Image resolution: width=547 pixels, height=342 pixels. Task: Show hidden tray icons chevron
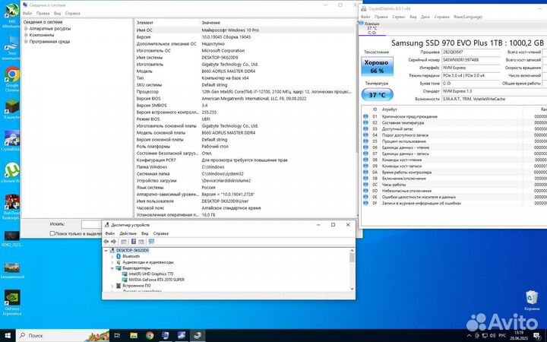(470, 336)
